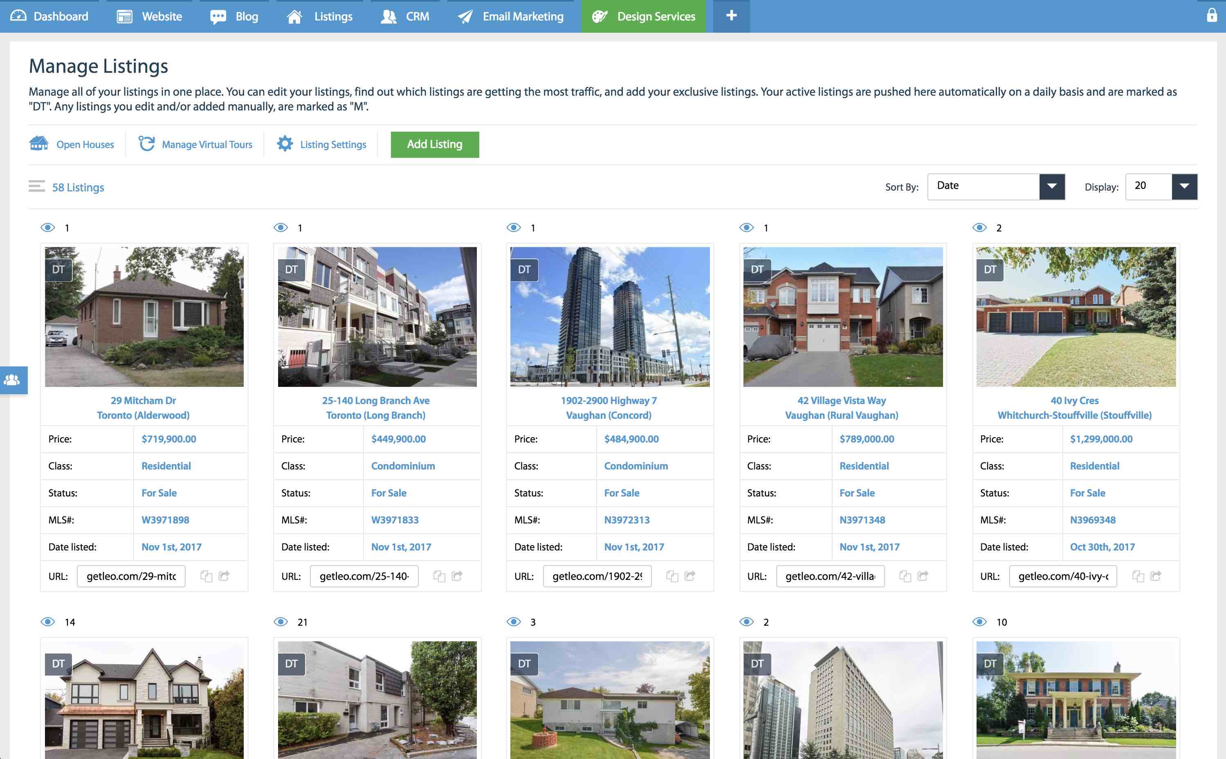Click the list view icon beside 58 Listings
Screen dimensions: 1226x759
click(x=37, y=186)
